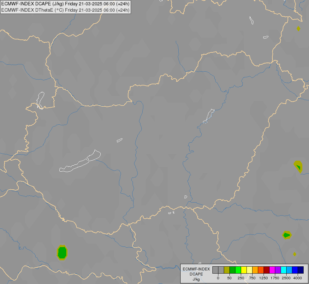309x284 pixels.
Task: Pick the light blue legend swatch
Action: pos(289,270)
